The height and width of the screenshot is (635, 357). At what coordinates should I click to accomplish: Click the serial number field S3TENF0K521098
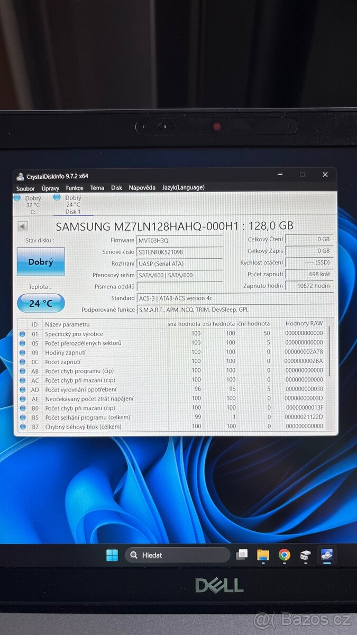(179, 252)
